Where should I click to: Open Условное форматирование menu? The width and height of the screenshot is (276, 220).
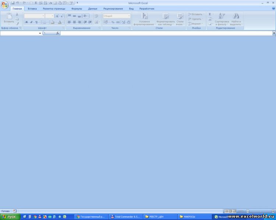(144, 19)
